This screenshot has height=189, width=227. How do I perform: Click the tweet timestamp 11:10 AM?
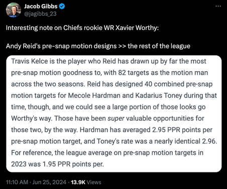(17, 182)
